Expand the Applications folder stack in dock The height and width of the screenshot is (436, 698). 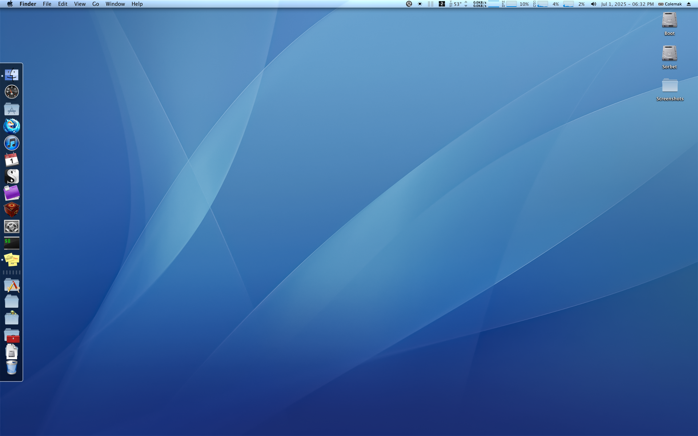[x=12, y=286]
